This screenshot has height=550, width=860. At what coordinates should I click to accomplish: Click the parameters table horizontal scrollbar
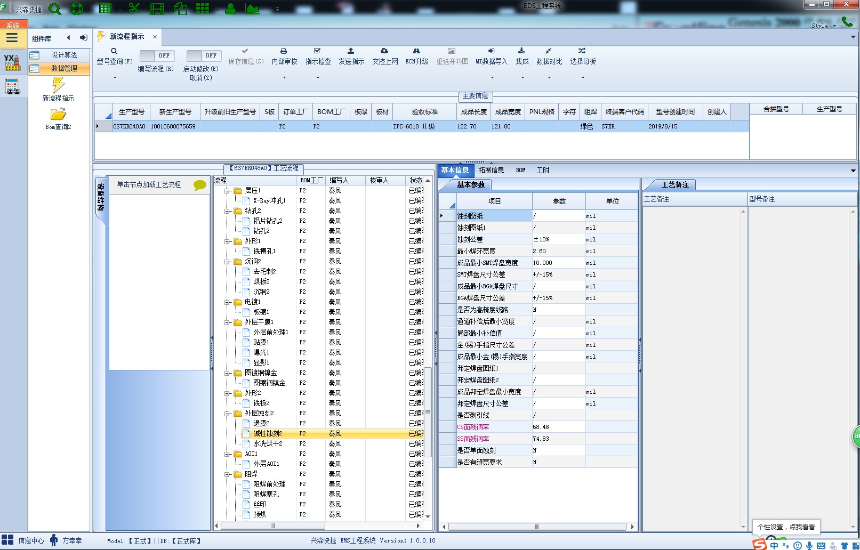click(x=537, y=527)
